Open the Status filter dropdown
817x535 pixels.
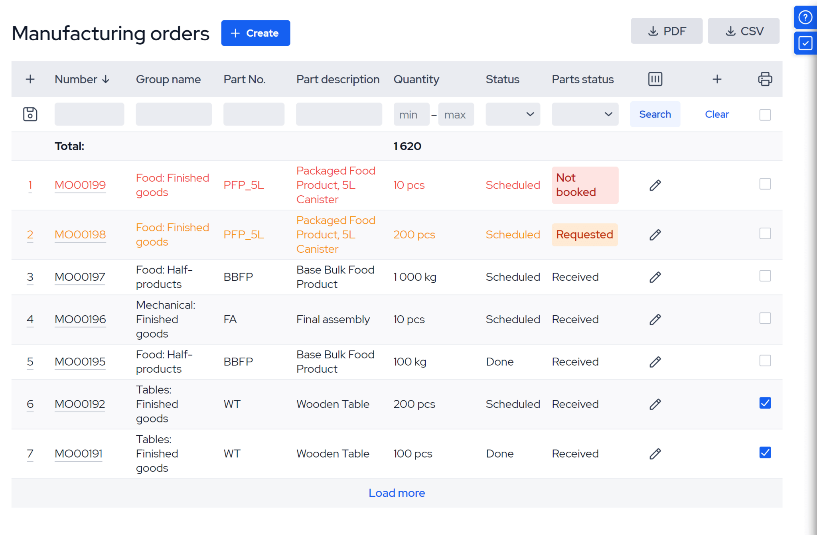pos(513,114)
